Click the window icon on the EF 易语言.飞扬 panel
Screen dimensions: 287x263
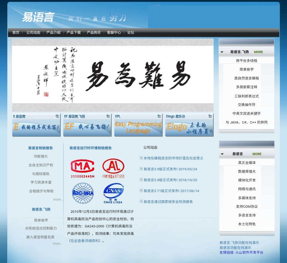click(x=108, y=116)
